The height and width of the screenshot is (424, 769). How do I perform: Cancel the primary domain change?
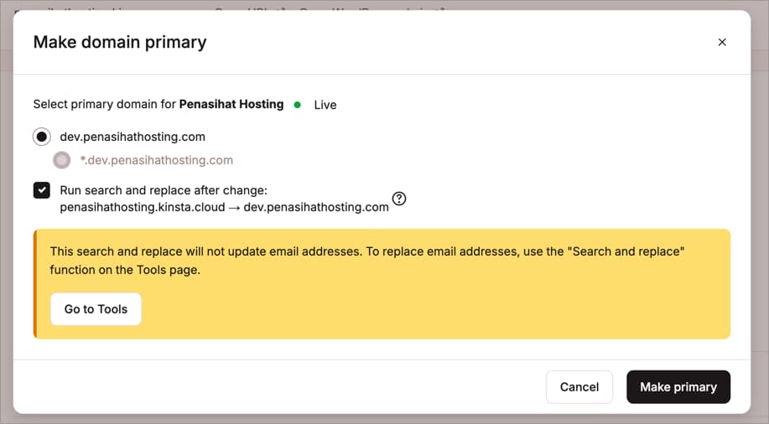pos(579,387)
